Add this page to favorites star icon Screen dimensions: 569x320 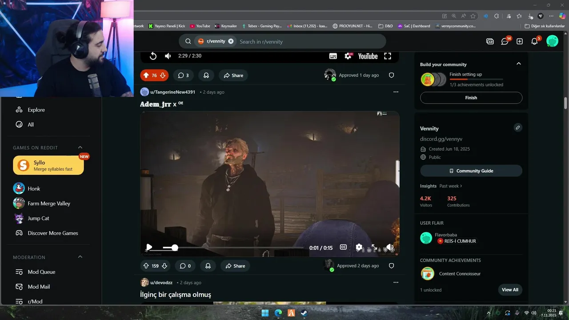(473, 16)
